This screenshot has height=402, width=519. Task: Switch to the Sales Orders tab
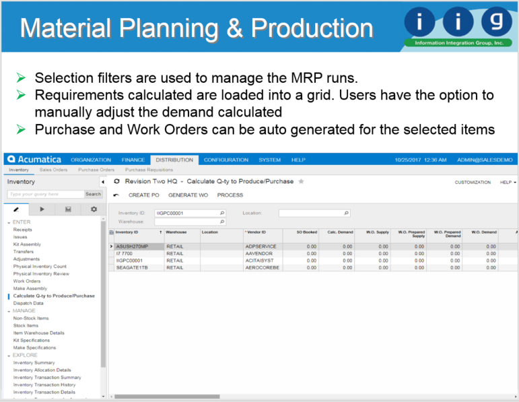coord(53,170)
